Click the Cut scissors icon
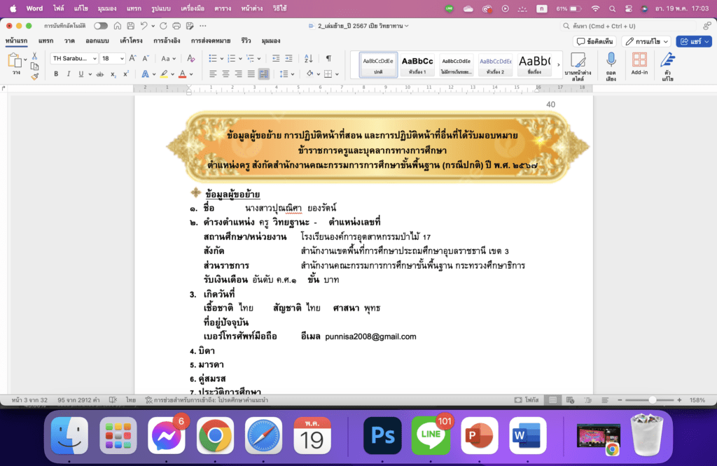This screenshot has height=466, width=717. click(x=35, y=57)
